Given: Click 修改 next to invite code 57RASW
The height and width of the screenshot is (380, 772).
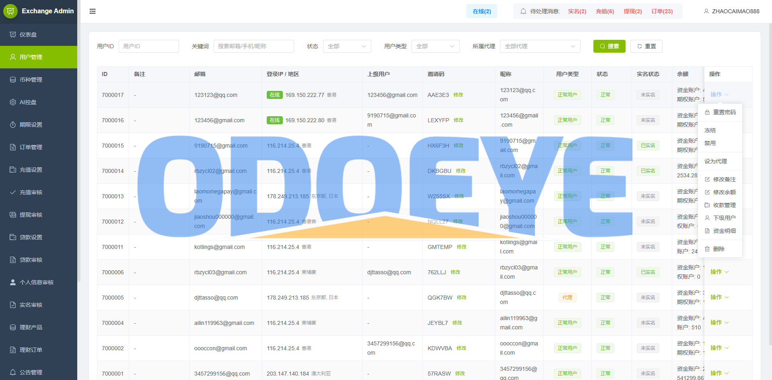Looking at the screenshot, I should tap(460, 374).
